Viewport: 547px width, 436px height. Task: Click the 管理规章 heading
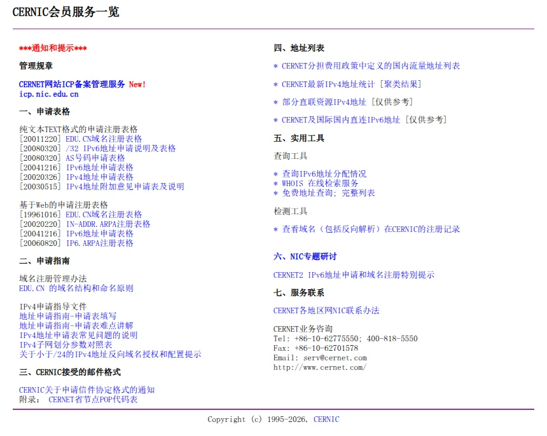coord(36,66)
